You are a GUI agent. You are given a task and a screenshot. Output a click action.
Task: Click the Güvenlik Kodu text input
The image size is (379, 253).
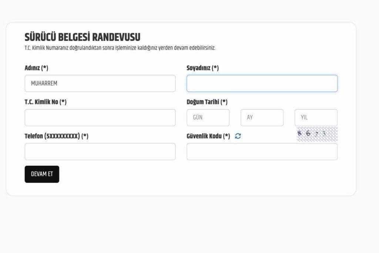262,152
